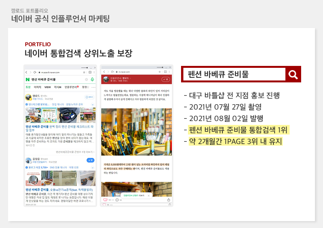Select the VIEW search tab

(48, 87)
